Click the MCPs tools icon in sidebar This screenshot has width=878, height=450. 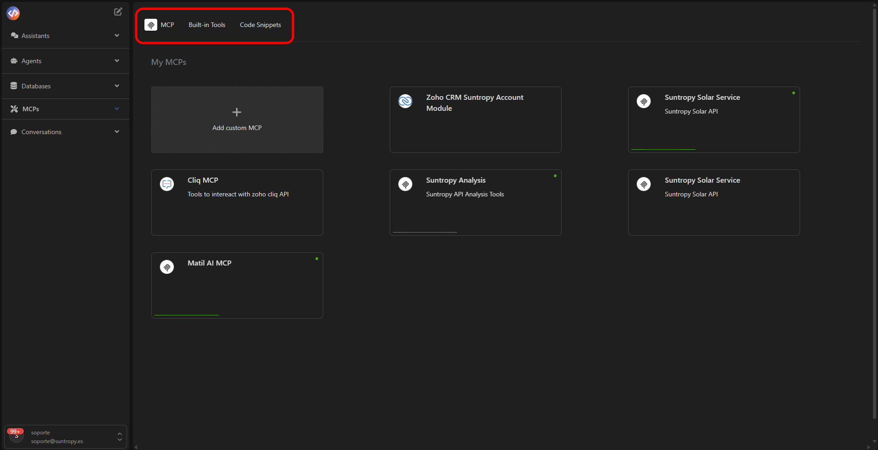tap(14, 109)
